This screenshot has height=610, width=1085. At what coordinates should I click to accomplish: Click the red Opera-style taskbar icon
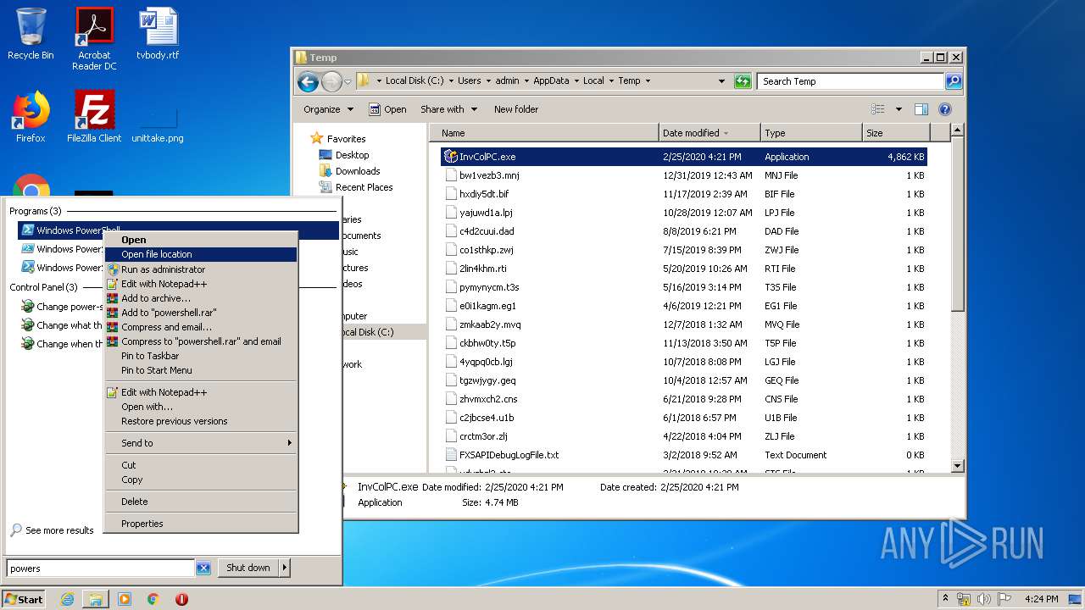point(181,599)
